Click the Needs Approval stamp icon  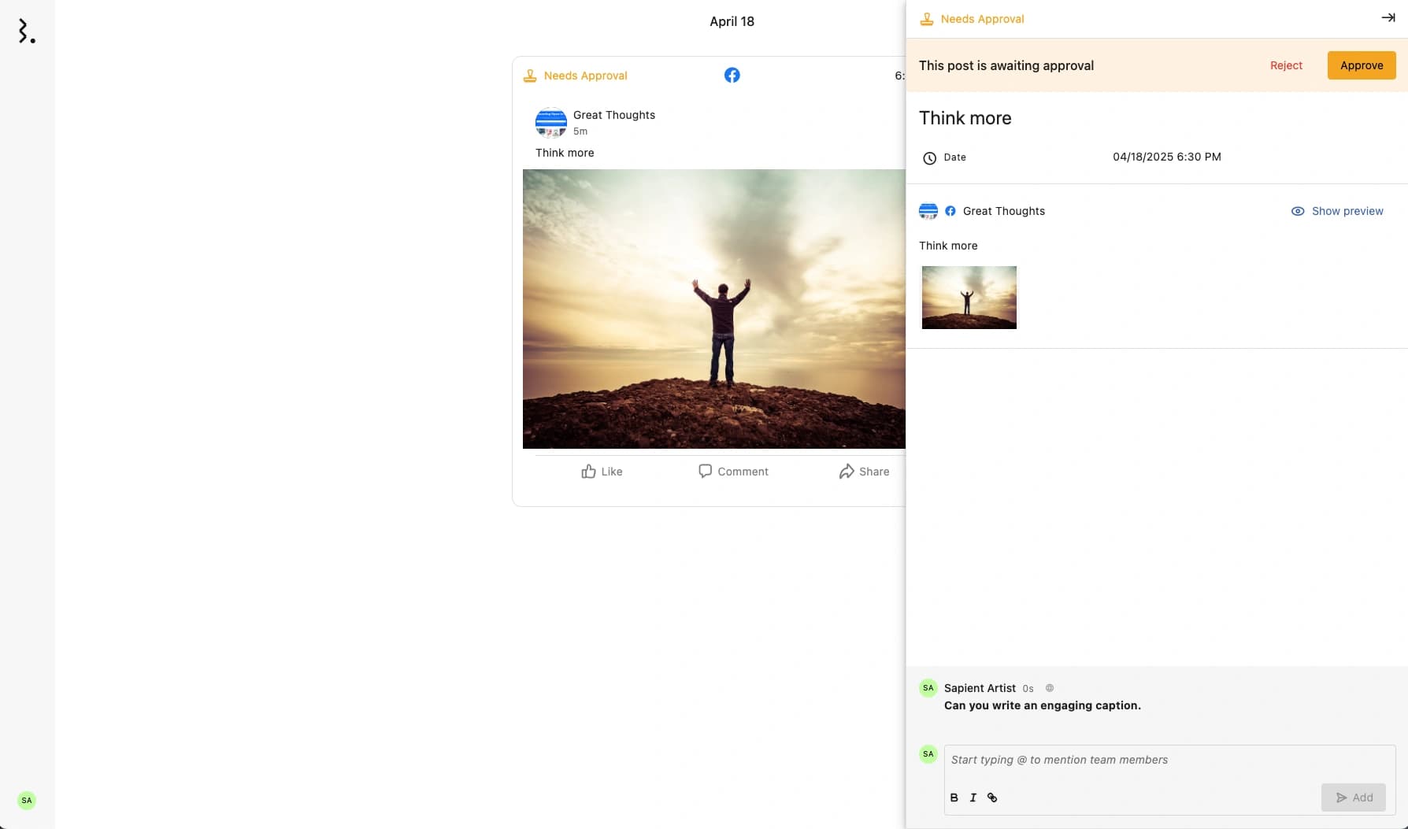[x=928, y=18]
